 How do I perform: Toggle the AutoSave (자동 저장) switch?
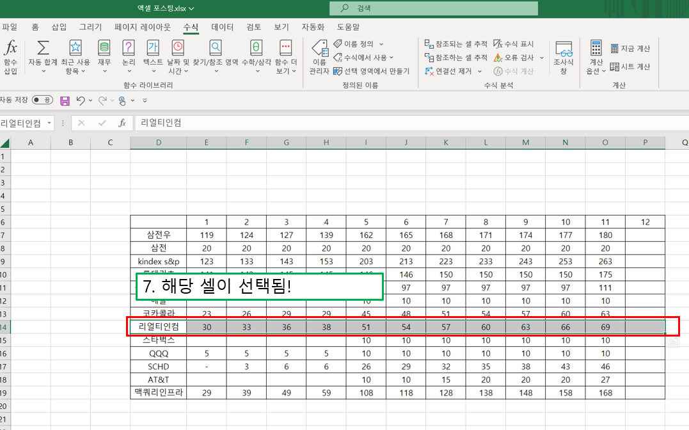(42, 100)
